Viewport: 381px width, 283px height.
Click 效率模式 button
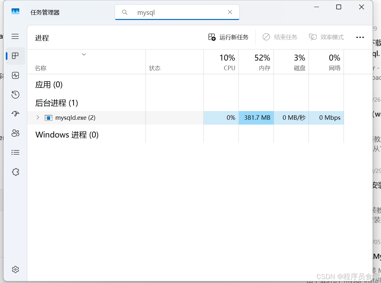(x=326, y=37)
